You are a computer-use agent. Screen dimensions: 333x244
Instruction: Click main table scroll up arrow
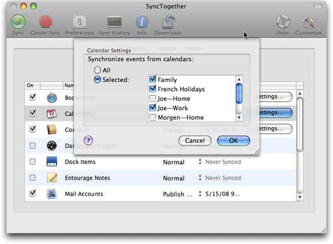[300, 93]
